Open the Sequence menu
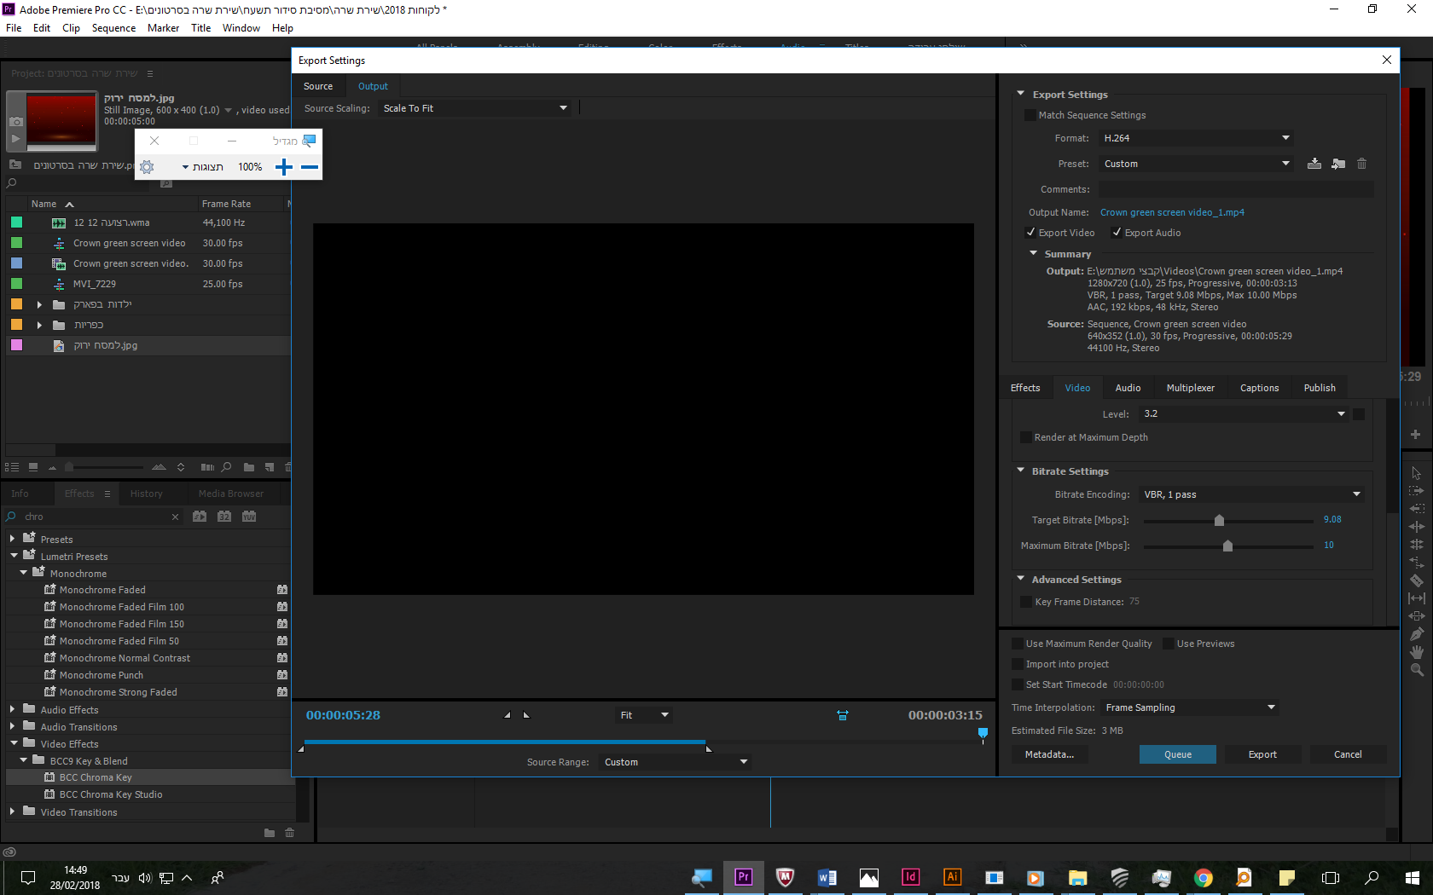This screenshot has height=895, width=1433. pos(113,28)
